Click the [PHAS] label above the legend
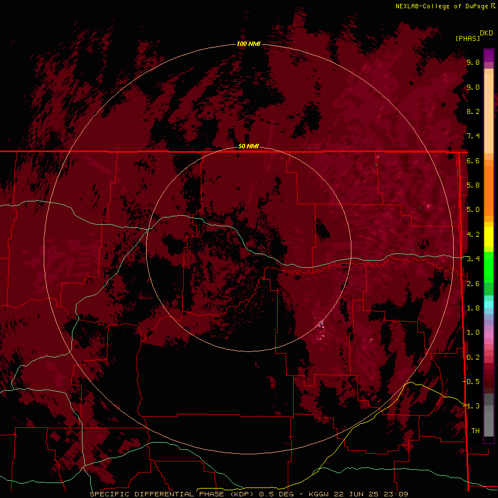The image size is (498, 498). (468, 38)
